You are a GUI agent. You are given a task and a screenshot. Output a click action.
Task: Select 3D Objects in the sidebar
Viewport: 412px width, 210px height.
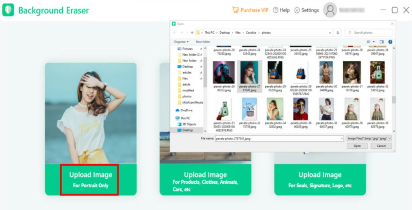pyautogui.click(x=189, y=124)
